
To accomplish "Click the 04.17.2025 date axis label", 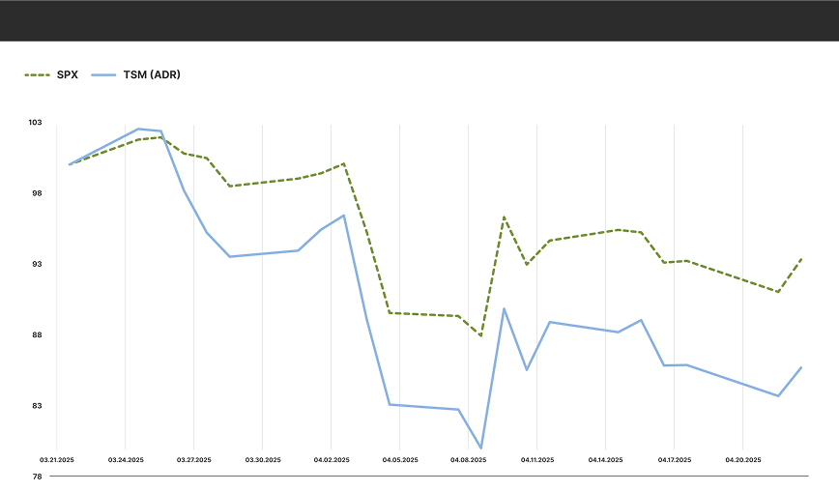I will [x=674, y=461].
